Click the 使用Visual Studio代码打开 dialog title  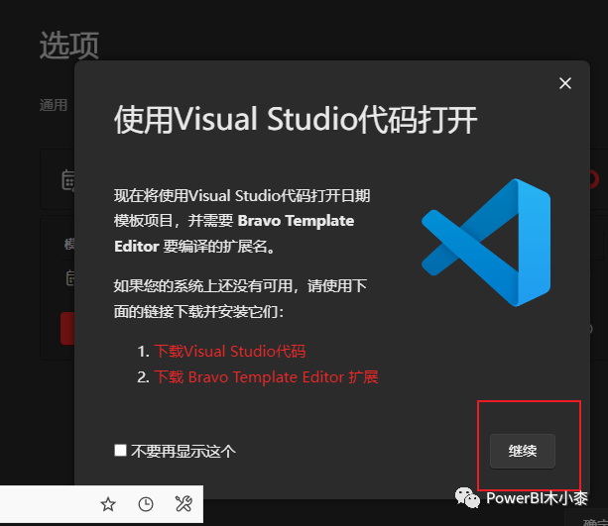click(x=296, y=119)
